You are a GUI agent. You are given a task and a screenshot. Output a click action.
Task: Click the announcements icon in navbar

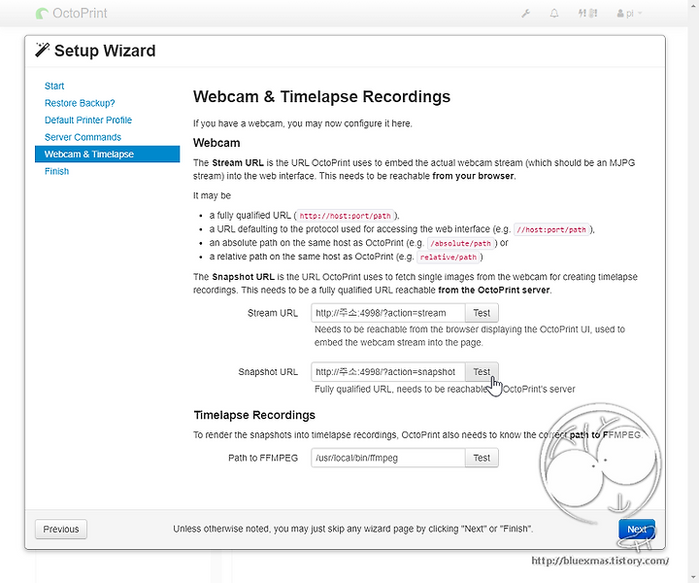click(587, 14)
